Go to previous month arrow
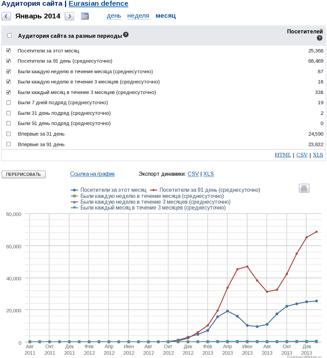Viewport: 327px width, 358px height. [6, 16]
